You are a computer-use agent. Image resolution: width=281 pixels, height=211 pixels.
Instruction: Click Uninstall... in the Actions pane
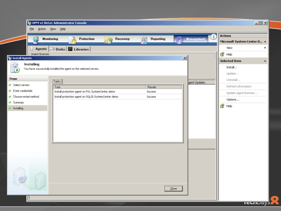(233, 80)
